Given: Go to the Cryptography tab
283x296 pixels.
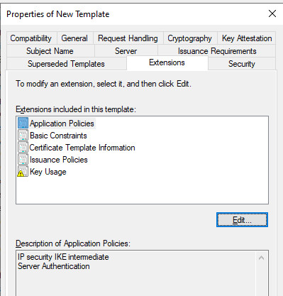Looking at the screenshot, I should coord(190,38).
